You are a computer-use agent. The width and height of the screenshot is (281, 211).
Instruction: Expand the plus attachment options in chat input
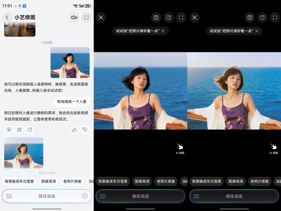point(85,196)
